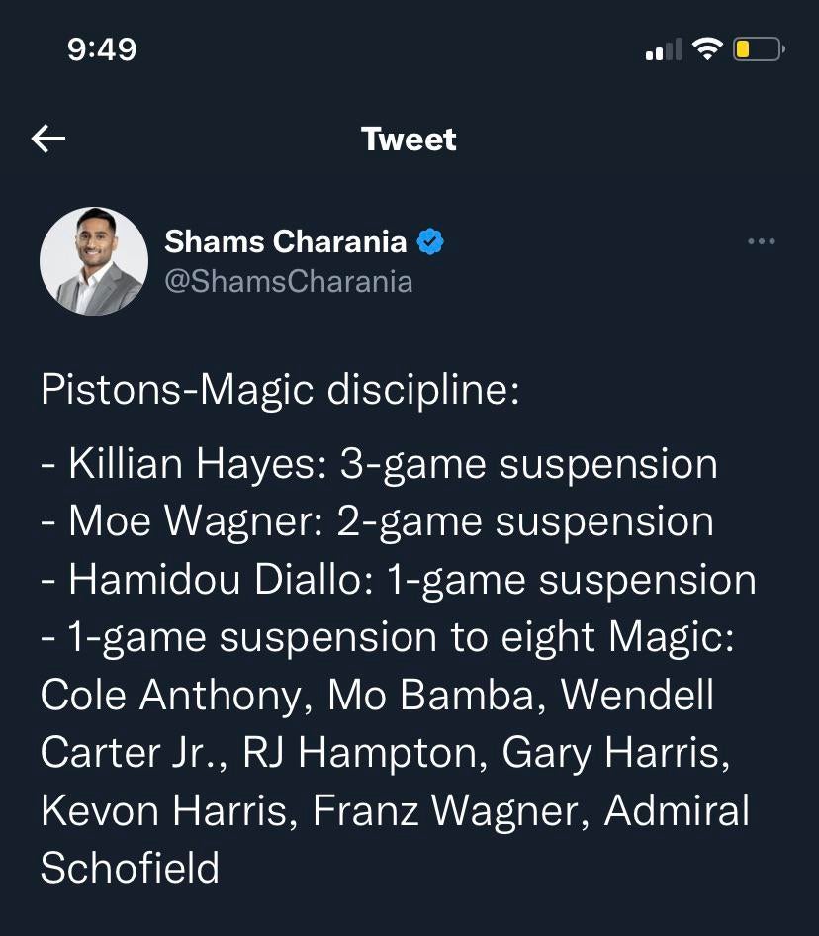This screenshot has height=936, width=819.
Task: Open the three-dot more options menu
Action: (x=761, y=242)
